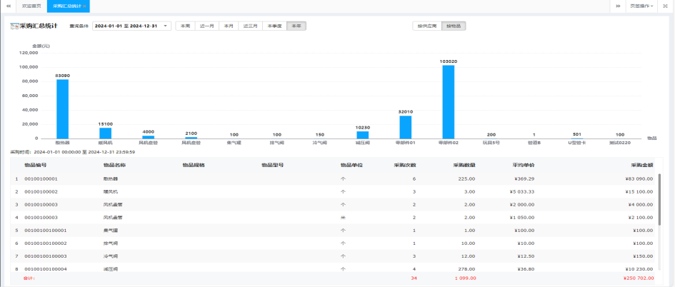Click amount cell ¥4 000.00
This screenshot has width=675, height=287.
641,204
